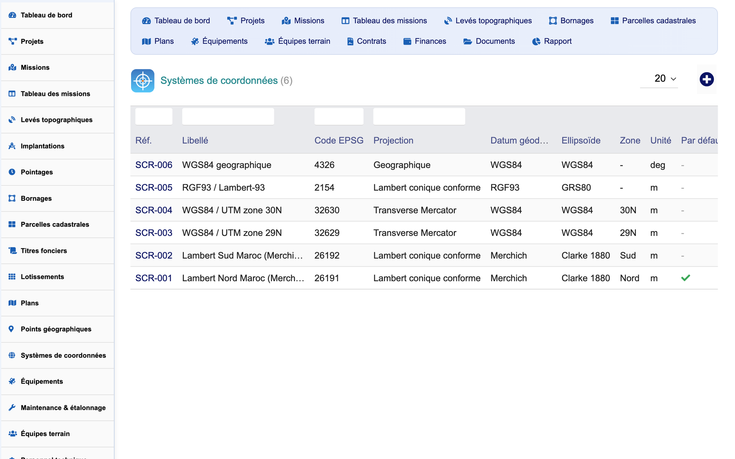
Task: Sort by the Zone column header
Action: coord(630,140)
